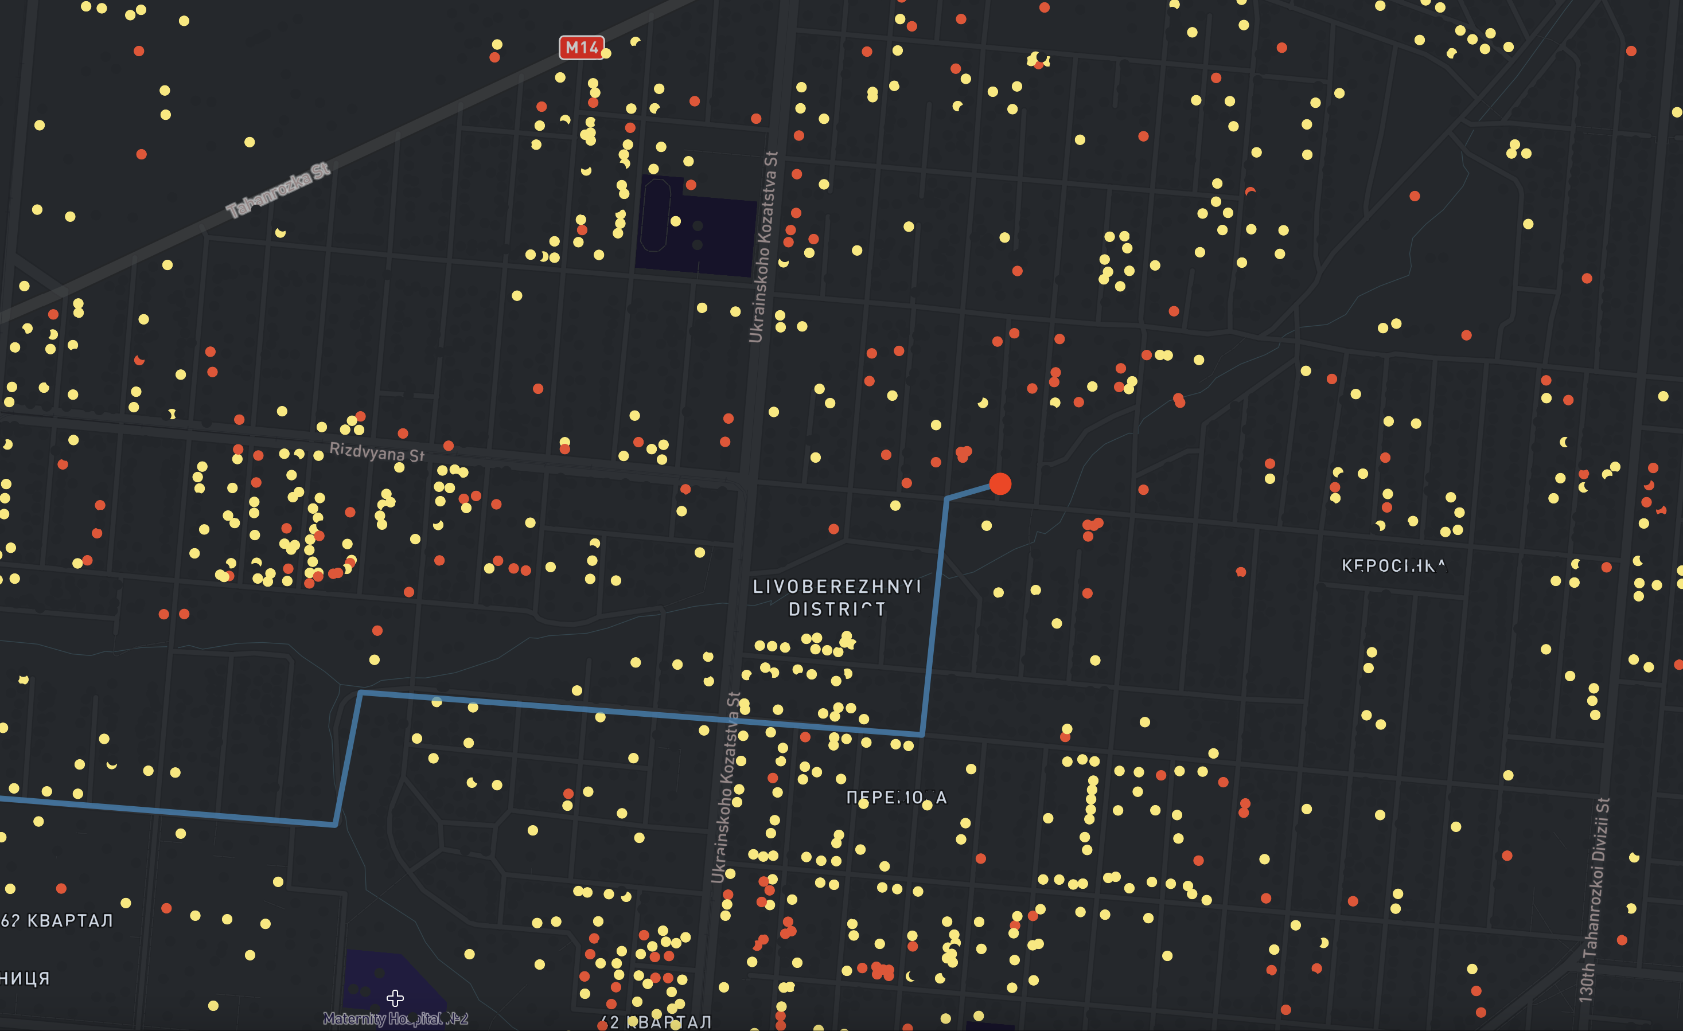Viewport: 1683px width, 1031px height.
Task: Select the Maternity Hospital №2 label
Action: 395,1019
